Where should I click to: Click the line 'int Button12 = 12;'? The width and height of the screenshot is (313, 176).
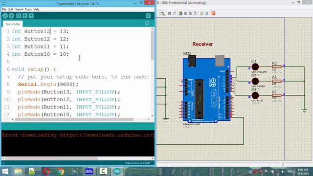40,39
